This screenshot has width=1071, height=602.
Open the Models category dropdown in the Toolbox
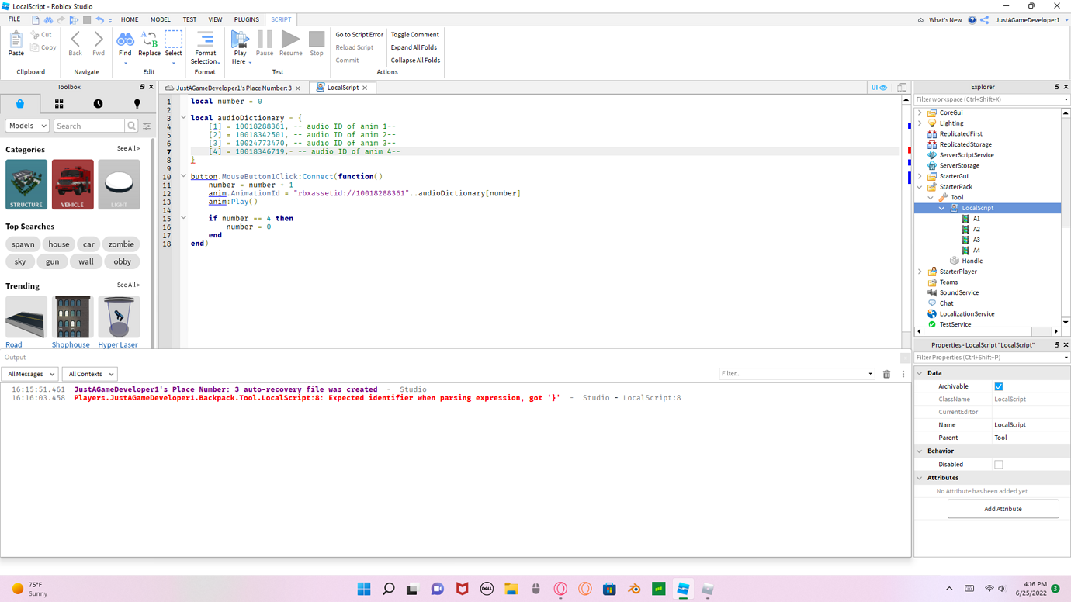[26, 125]
